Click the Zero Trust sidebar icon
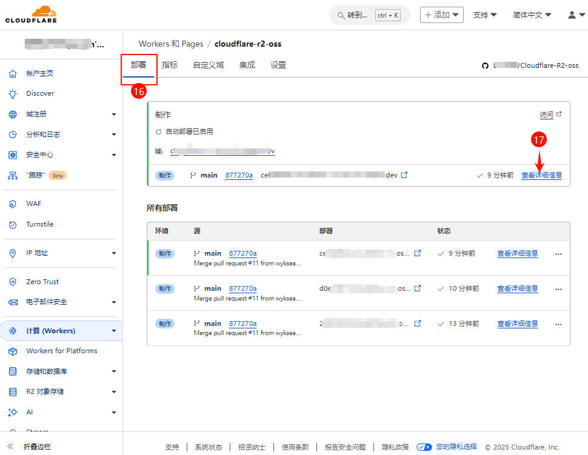The width and height of the screenshot is (588, 455). click(x=13, y=282)
